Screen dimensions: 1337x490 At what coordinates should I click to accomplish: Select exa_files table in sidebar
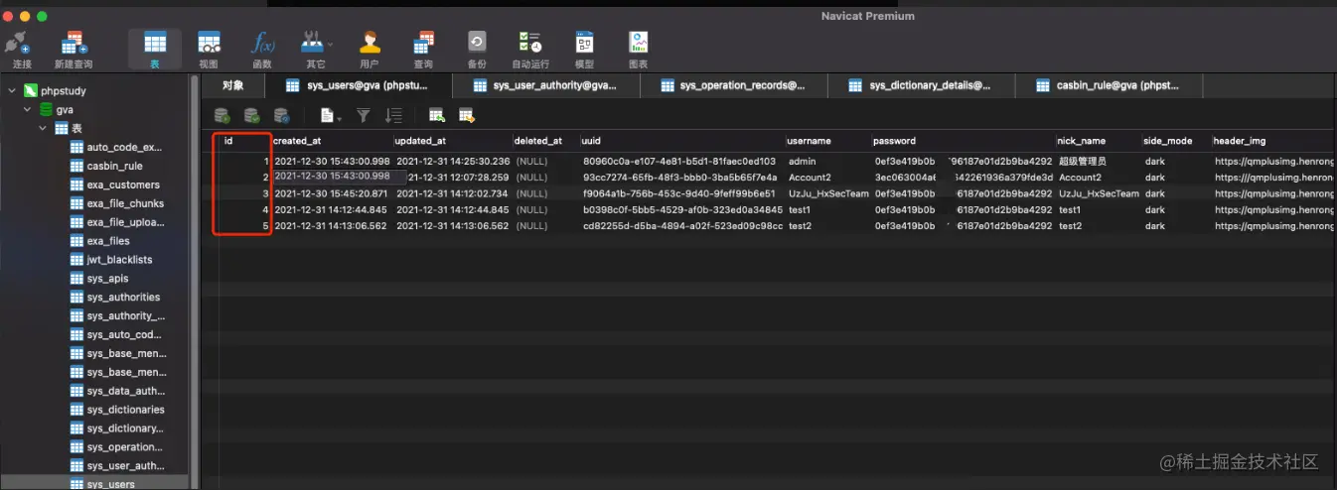pos(107,241)
